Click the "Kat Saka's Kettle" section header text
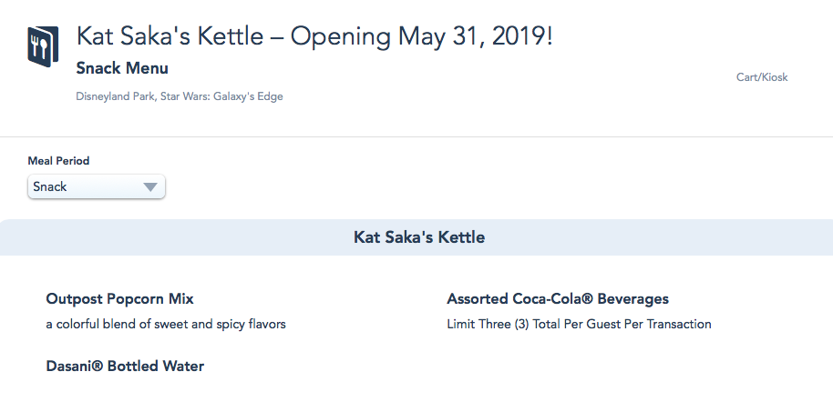Viewport: 833px width, 402px height. click(418, 237)
